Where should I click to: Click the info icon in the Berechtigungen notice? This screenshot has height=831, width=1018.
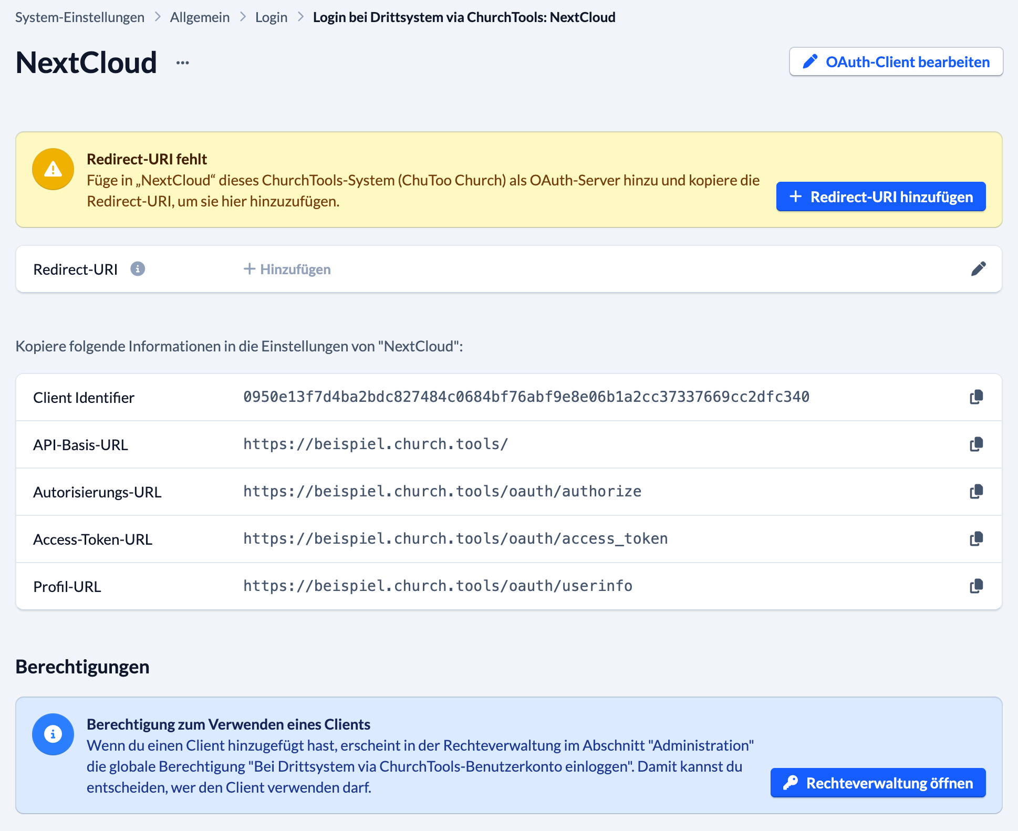coord(53,734)
